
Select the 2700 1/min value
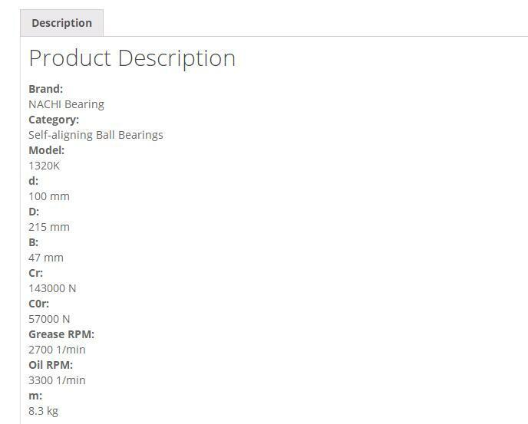click(x=57, y=350)
